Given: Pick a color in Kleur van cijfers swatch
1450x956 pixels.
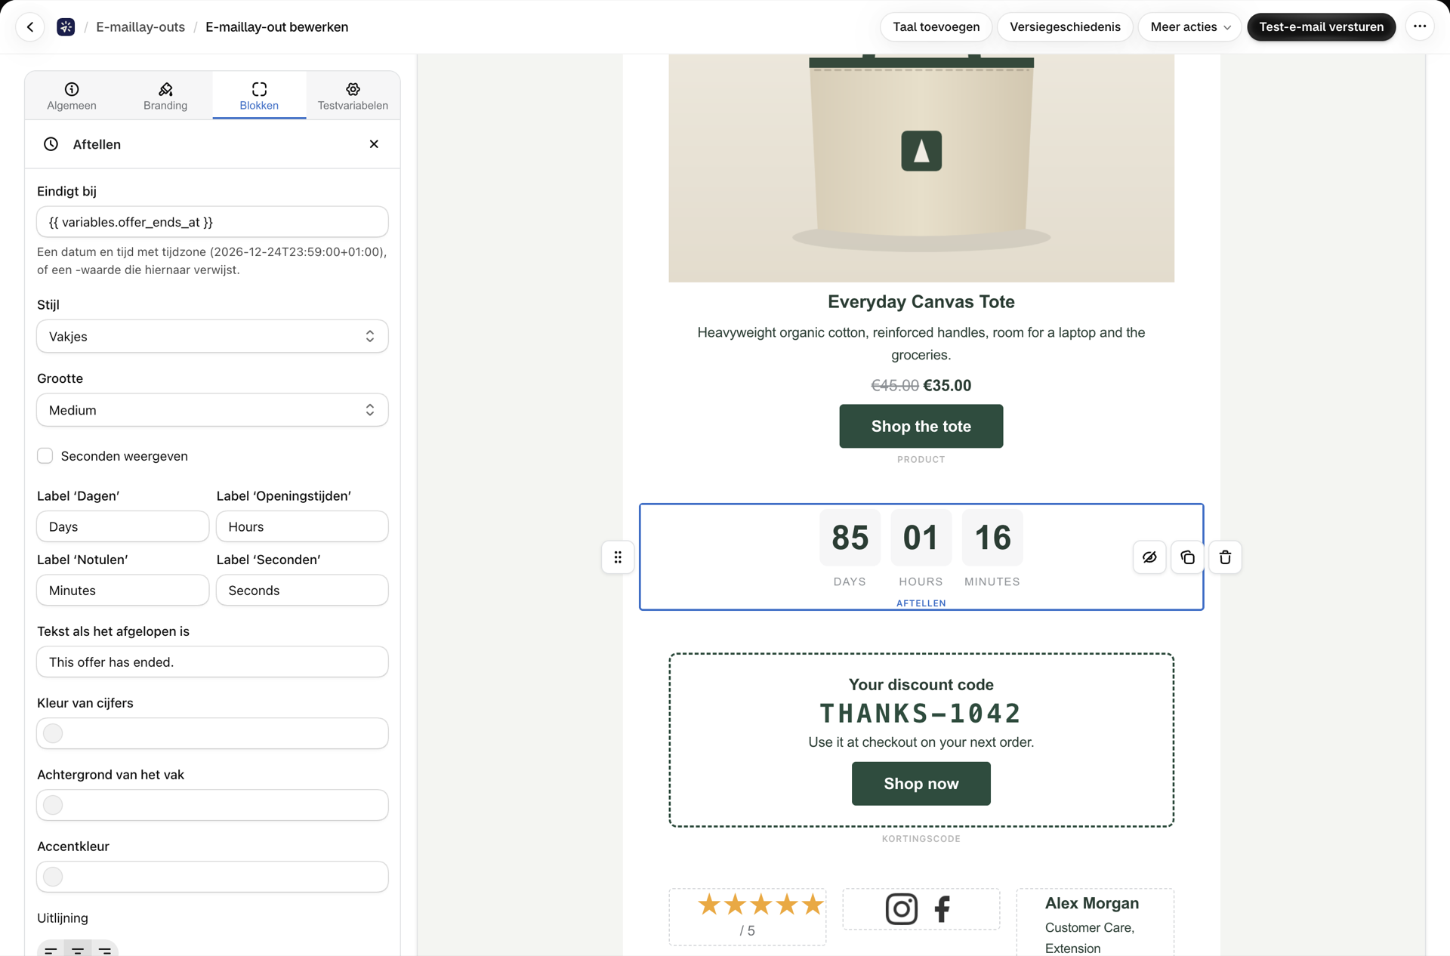Looking at the screenshot, I should click(x=53, y=733).
